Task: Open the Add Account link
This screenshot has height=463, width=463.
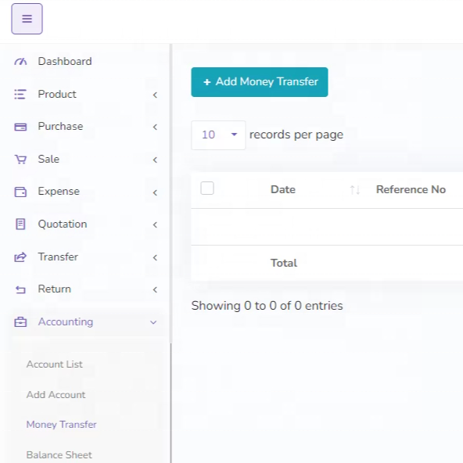Action: [x=56, y=395]
